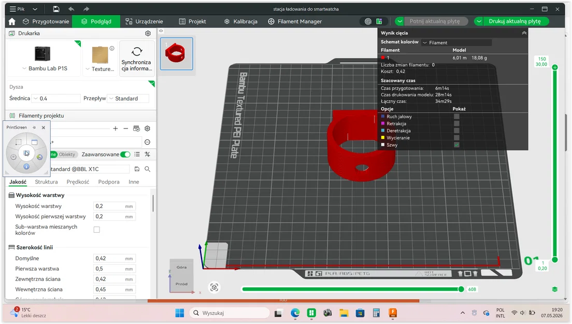
Task: Close the PrintScreen widget
Action: point(44,128)
